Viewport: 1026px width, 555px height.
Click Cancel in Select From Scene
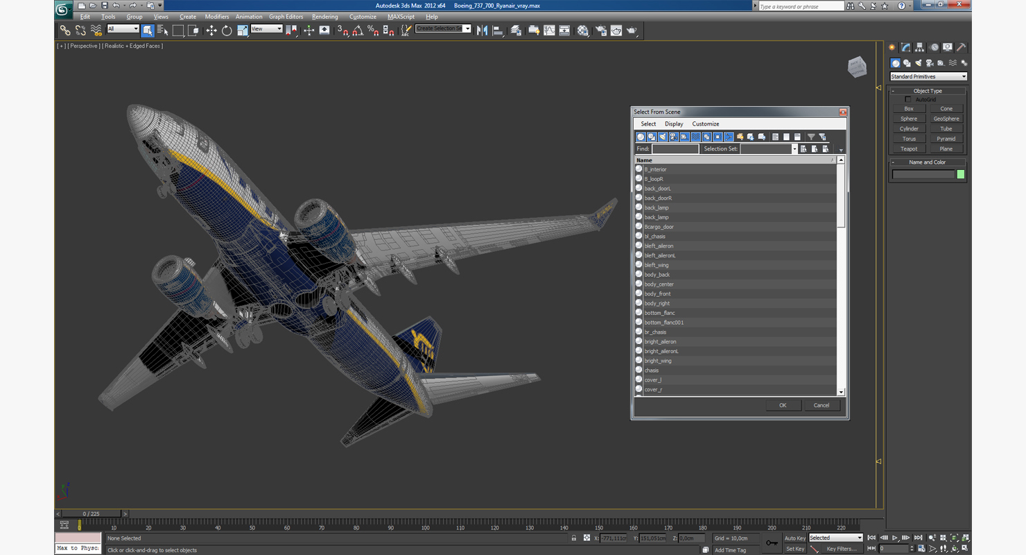point(821,405)
